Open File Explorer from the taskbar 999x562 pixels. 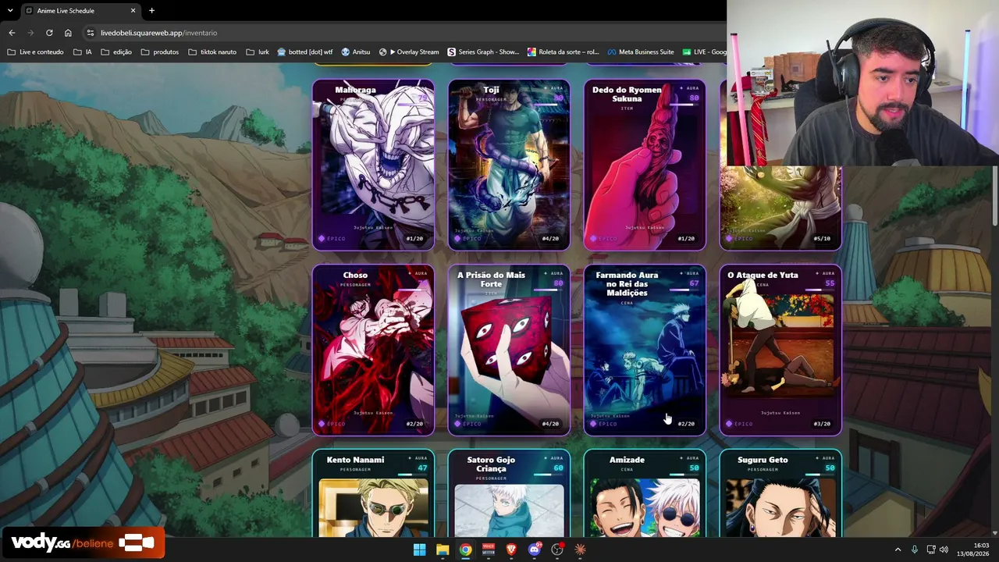tap(443, 550)
